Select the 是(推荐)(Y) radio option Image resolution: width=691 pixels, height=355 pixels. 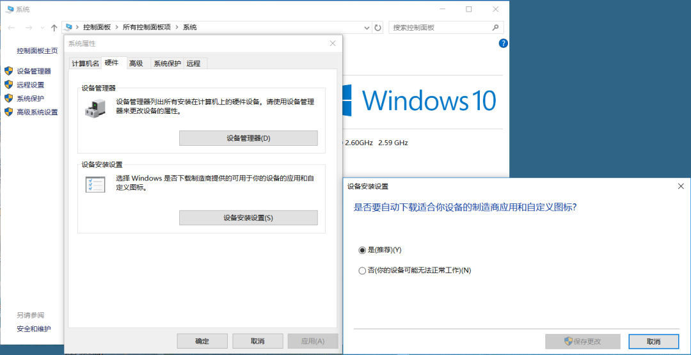[380, 249]
